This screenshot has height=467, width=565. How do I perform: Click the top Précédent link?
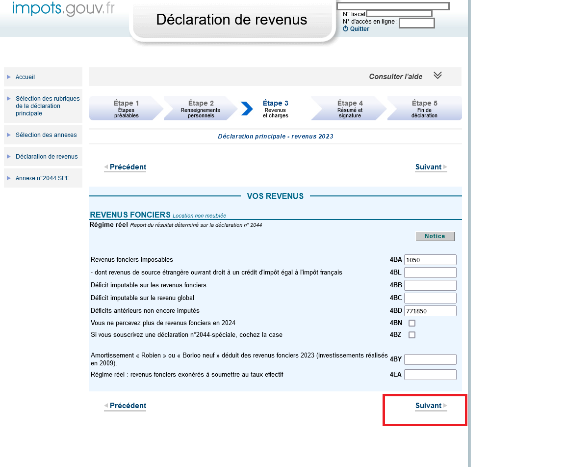point(128,167)
